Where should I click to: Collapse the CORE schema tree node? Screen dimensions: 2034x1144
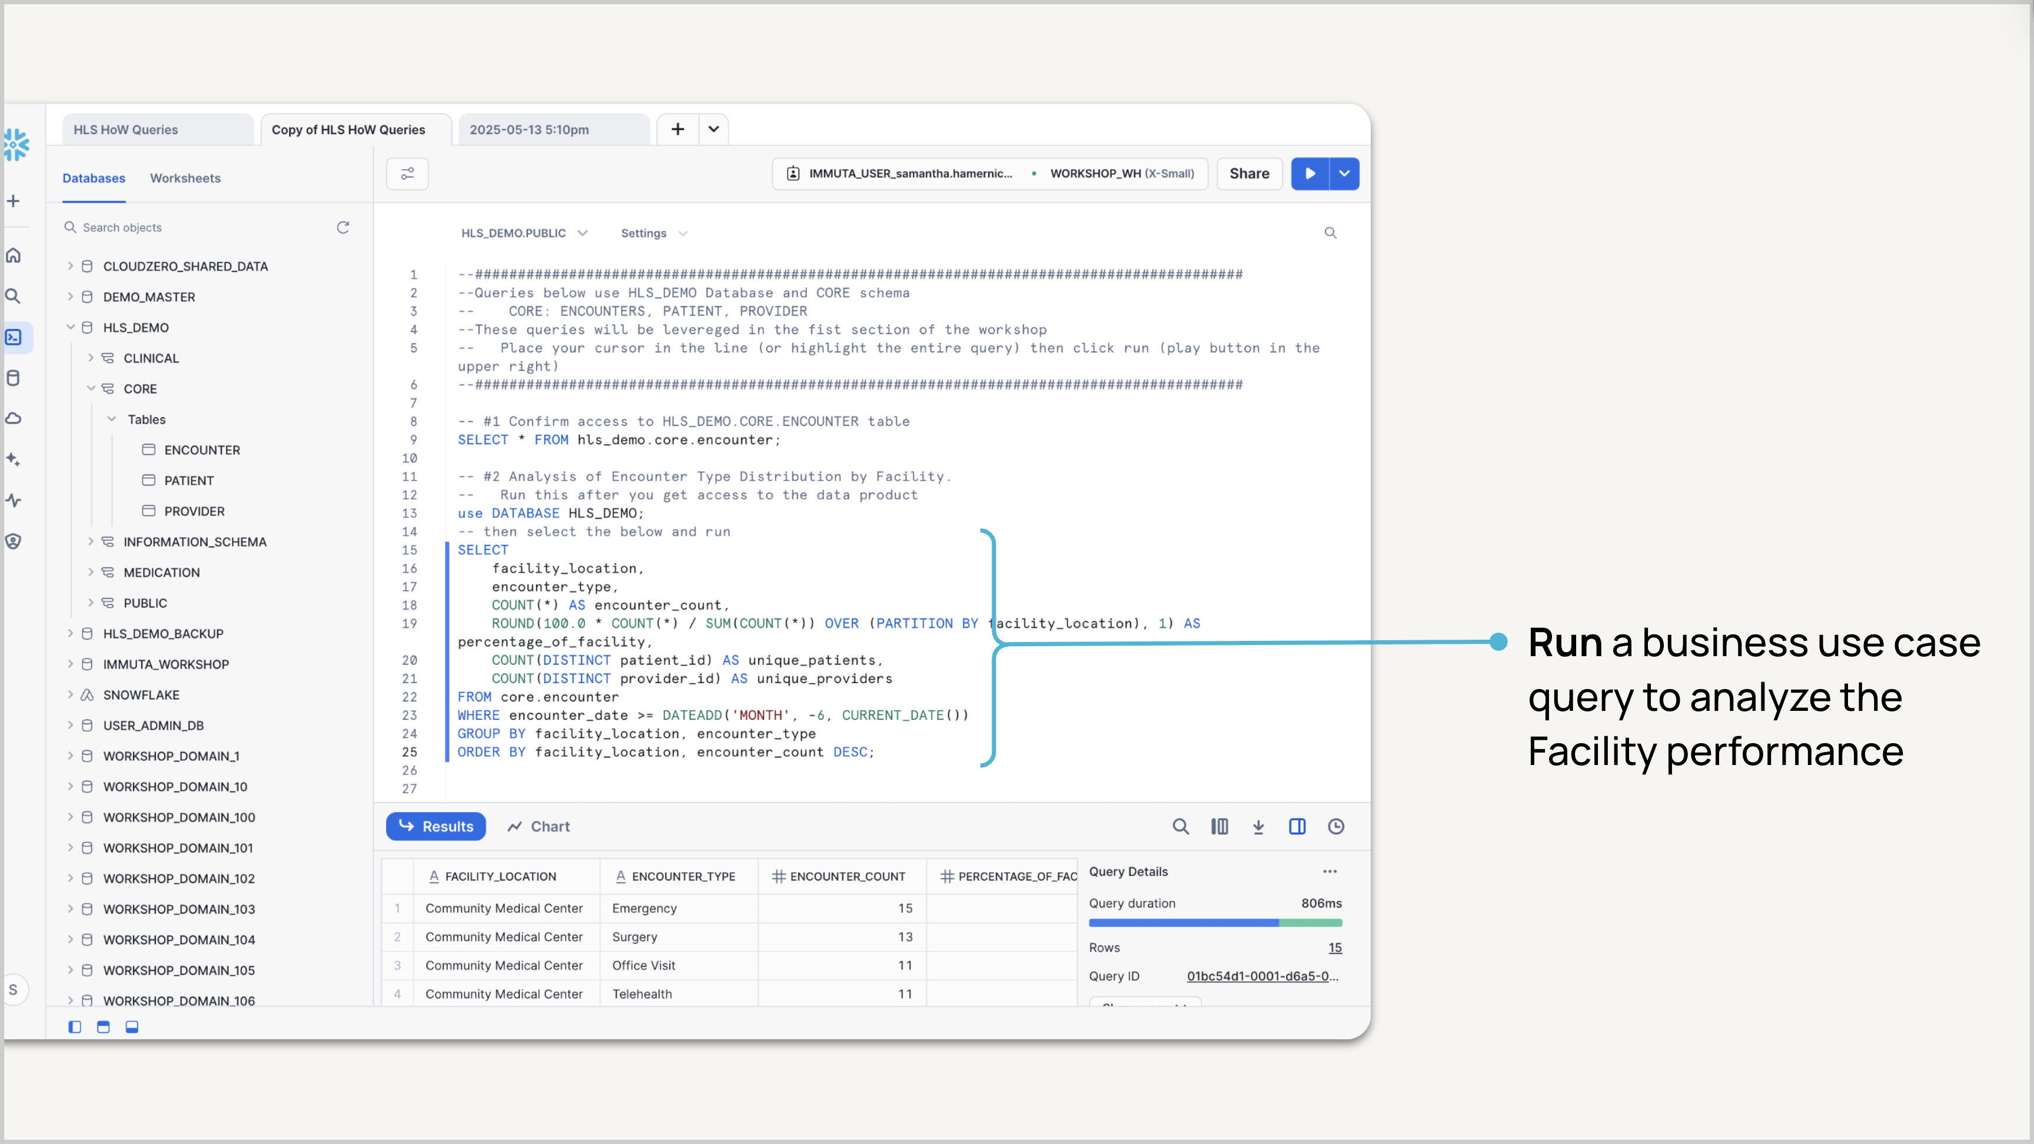[x=91, y=388]
